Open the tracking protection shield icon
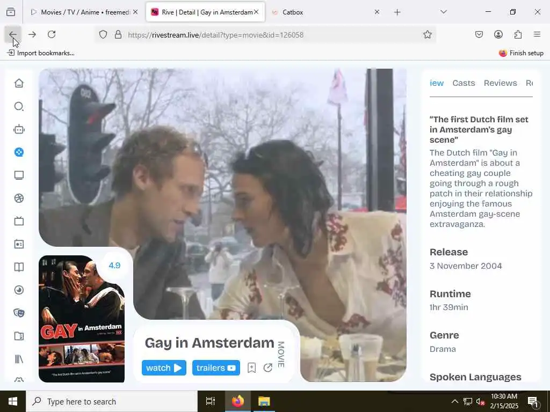The height and width of the screenshot is (412, 550). coord(103,35)
